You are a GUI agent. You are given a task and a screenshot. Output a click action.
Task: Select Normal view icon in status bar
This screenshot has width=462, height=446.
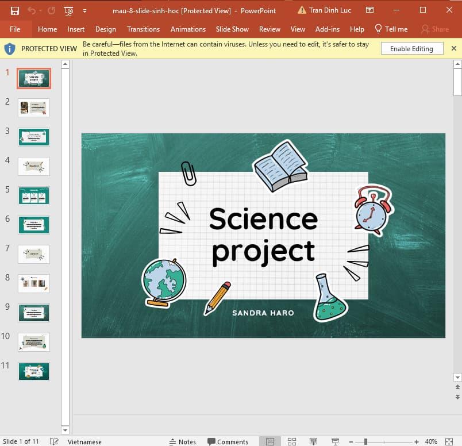click(x=269, y=440)
